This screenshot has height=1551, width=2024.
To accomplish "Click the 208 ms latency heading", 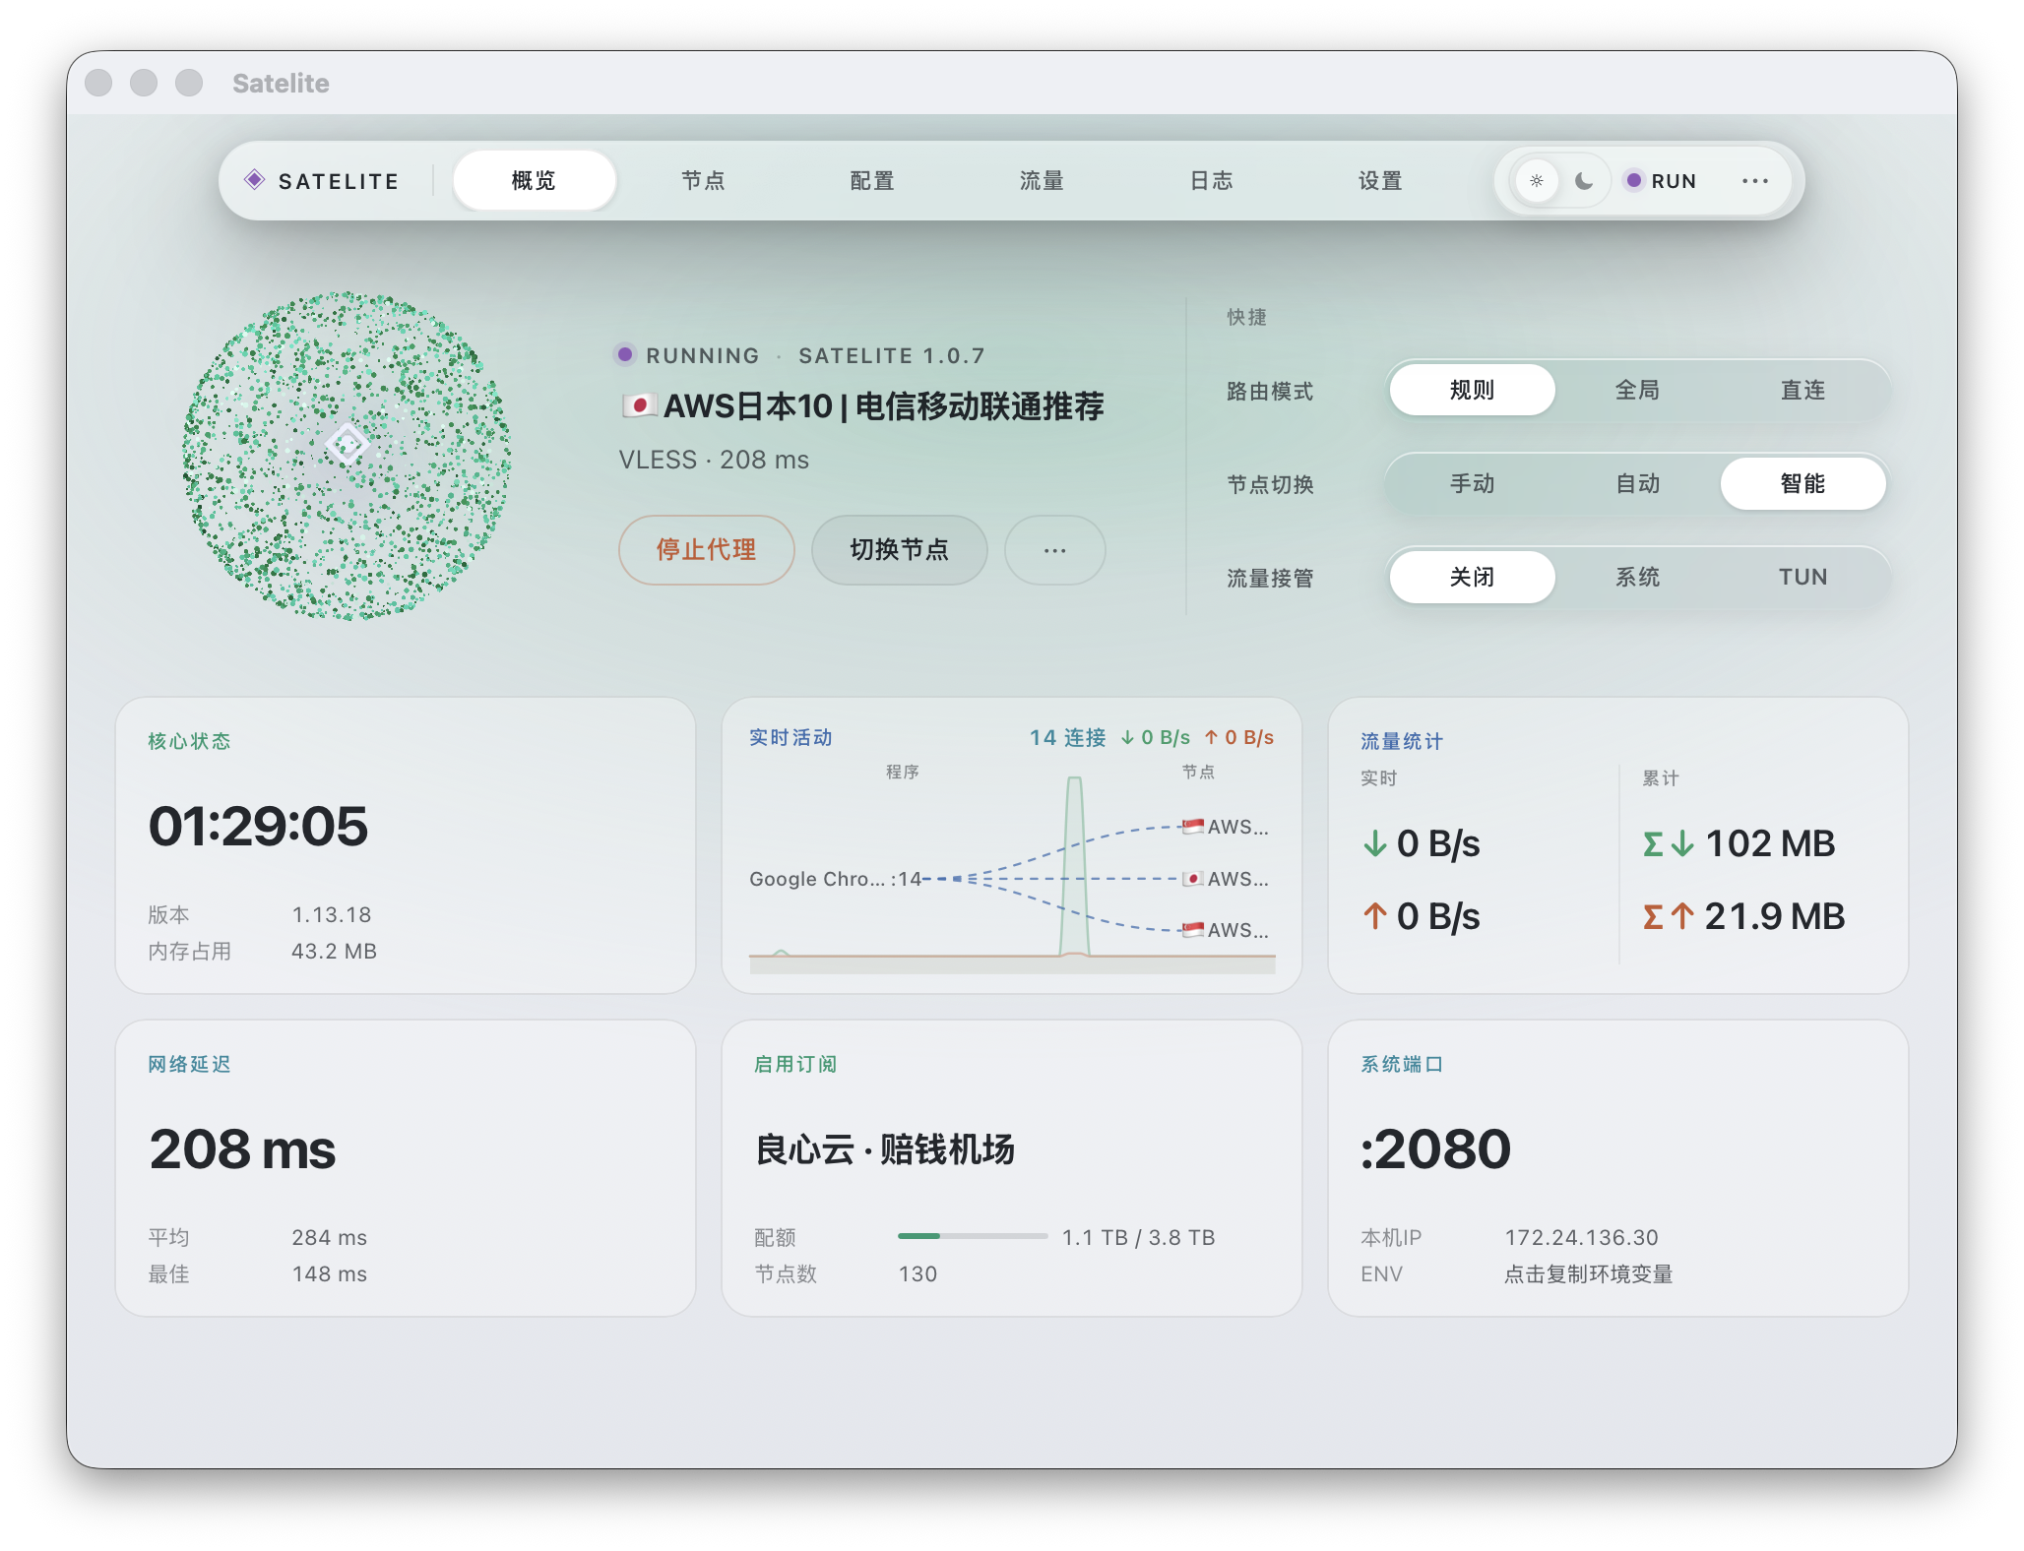I will (x=242, y=1148).
